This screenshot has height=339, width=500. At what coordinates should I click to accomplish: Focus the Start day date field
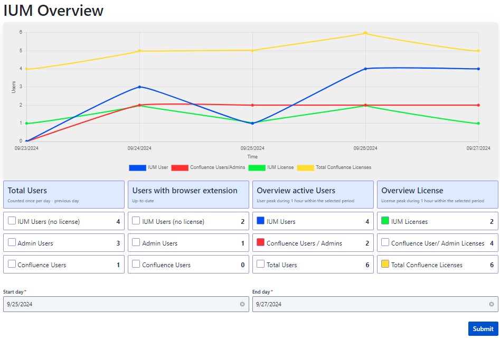coord(121,304)
